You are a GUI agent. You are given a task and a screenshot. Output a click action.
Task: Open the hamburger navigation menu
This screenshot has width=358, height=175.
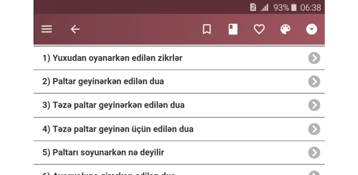click(x=46, y=29)
